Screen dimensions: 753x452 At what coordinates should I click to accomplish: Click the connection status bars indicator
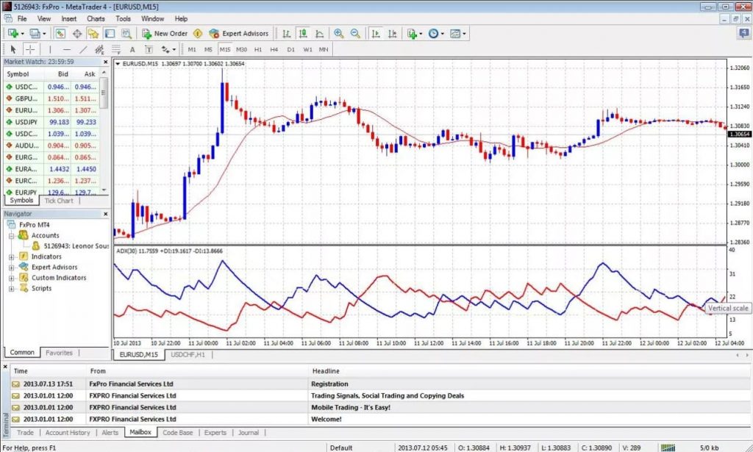click(x=668, y=448)
